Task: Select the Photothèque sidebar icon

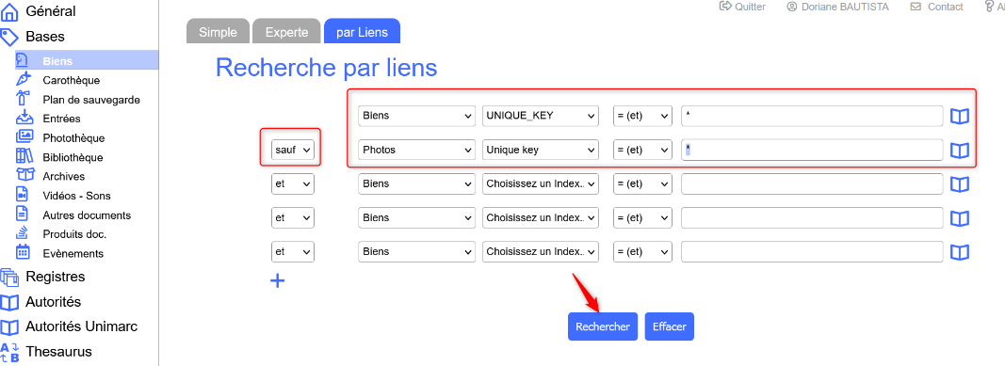Action: [24, 136]
